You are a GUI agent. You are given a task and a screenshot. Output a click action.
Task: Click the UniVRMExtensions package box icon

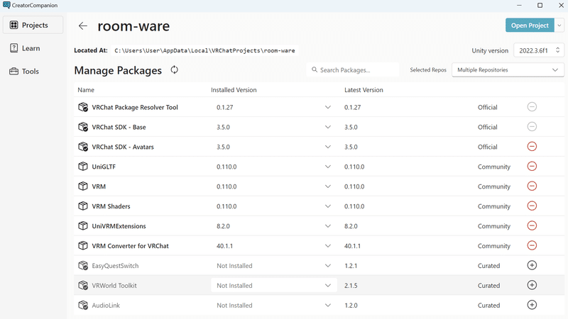[x=83, y=225]
